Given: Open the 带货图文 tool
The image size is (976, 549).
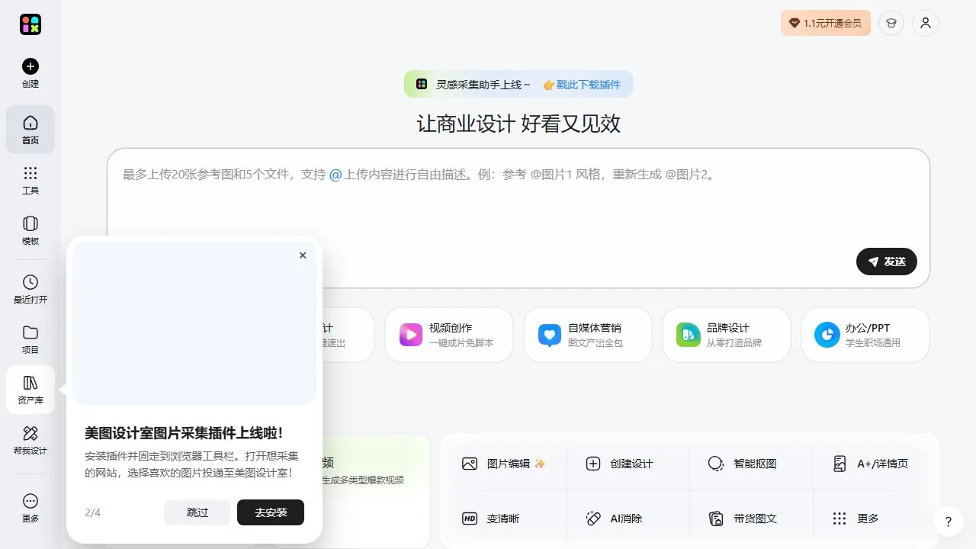Looking at the screenshot, I should (743, 518).
